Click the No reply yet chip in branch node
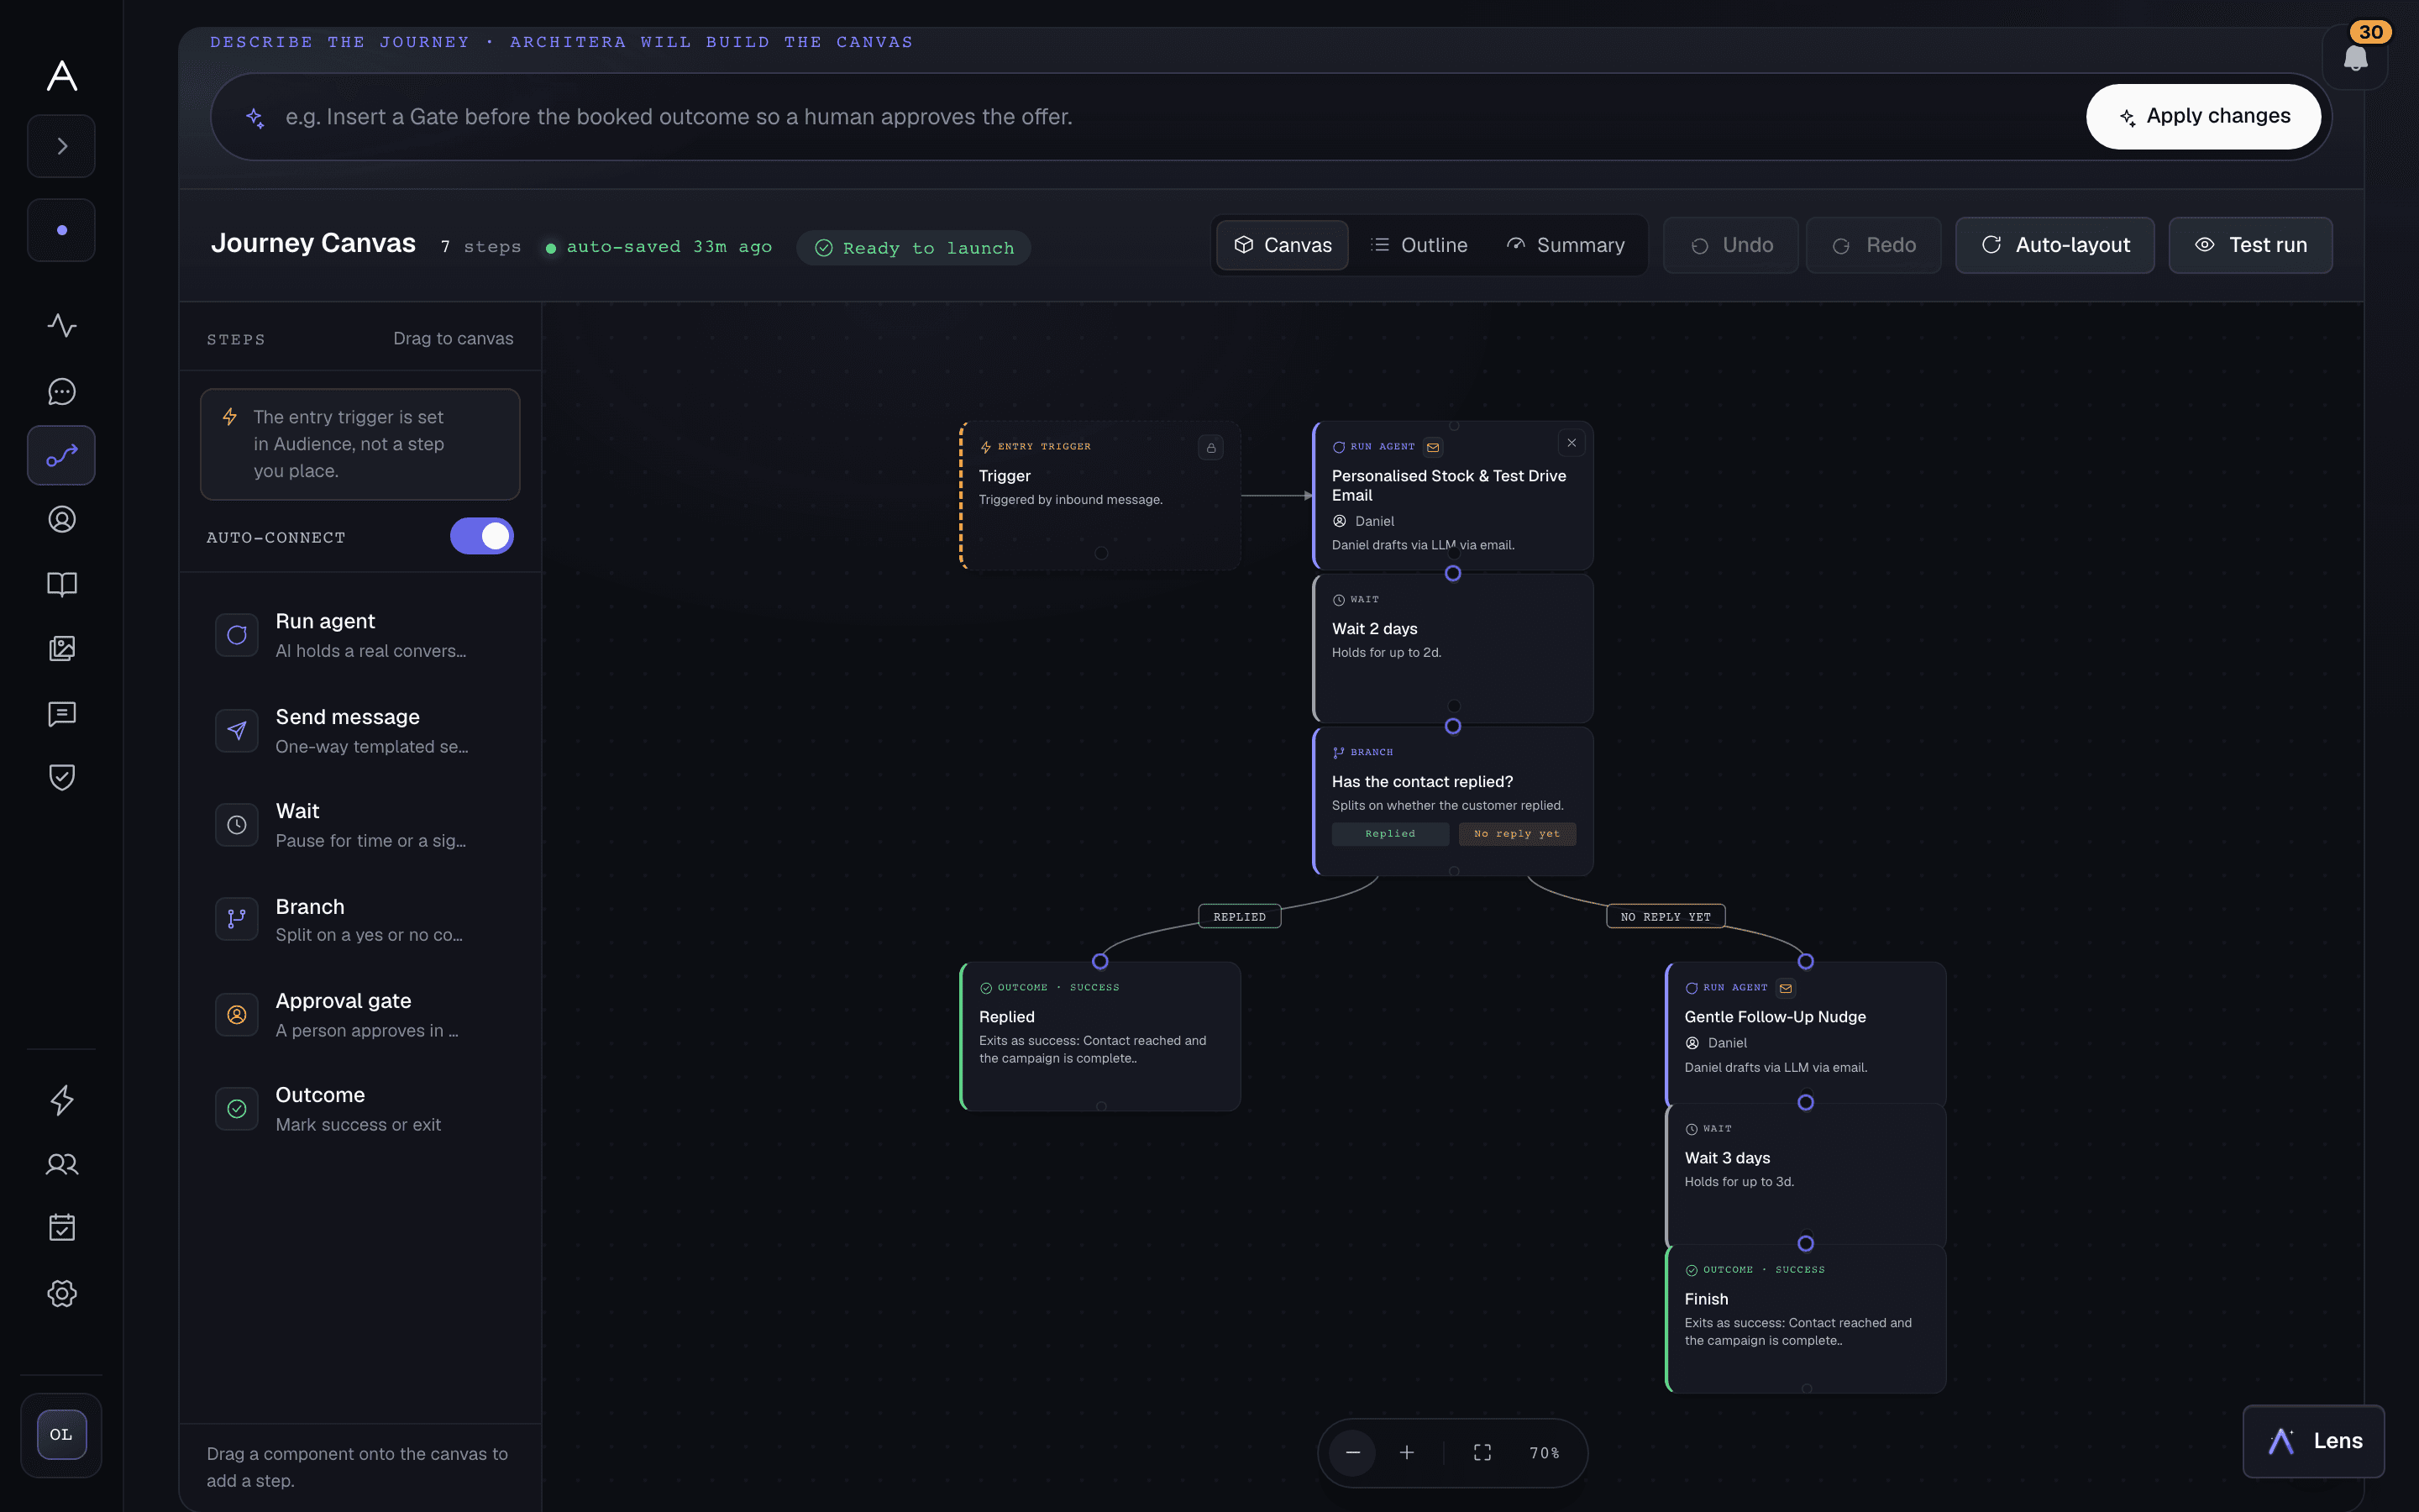This screenshot has height=1512, width=2419. [1516, 834]
